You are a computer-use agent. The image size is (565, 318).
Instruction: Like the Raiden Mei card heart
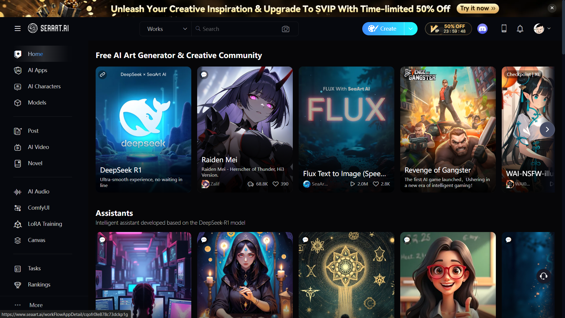(x=275, y=184)
